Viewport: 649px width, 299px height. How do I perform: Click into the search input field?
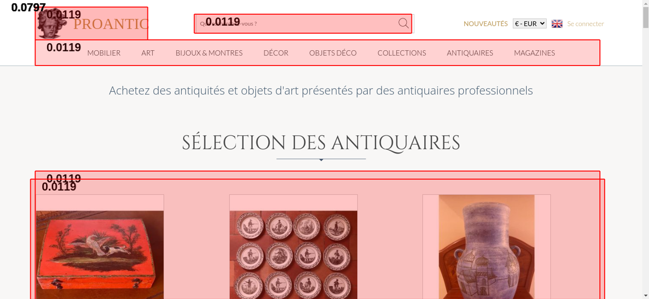[x=296, y=24]
